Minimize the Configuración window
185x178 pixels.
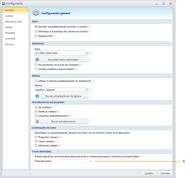(156, 4)
